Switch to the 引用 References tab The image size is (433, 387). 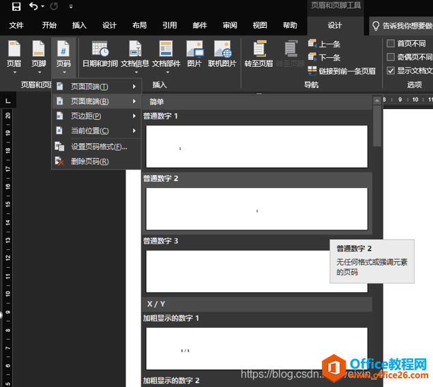[170, 25]
